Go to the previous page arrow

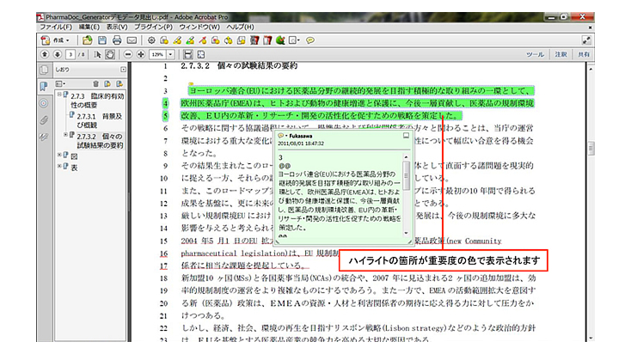45,54
